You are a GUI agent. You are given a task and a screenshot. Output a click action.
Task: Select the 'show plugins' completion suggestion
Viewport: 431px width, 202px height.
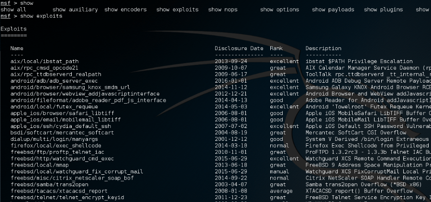click(x=383, y=10)
